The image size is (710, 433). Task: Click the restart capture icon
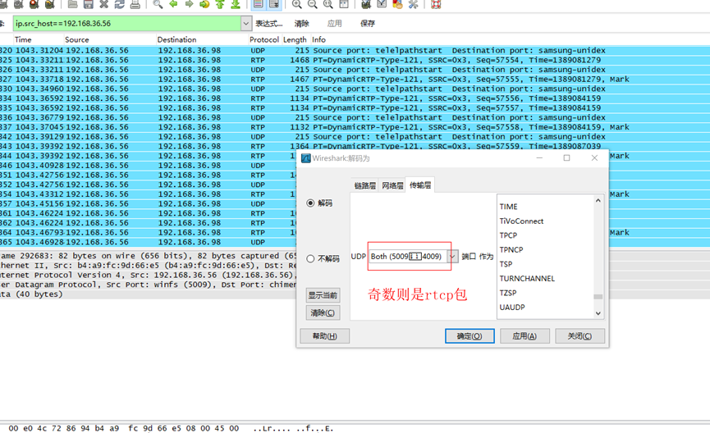click(50, 4)
